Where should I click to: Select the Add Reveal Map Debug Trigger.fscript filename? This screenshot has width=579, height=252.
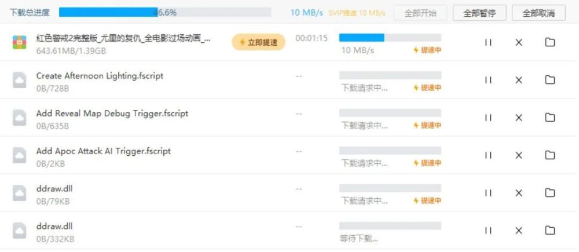[x=112, y=114]
